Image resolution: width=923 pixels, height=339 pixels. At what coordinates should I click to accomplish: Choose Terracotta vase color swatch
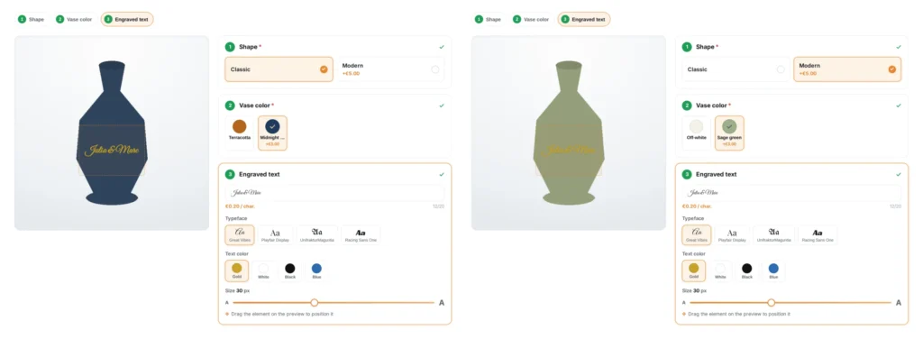(240, 133)
